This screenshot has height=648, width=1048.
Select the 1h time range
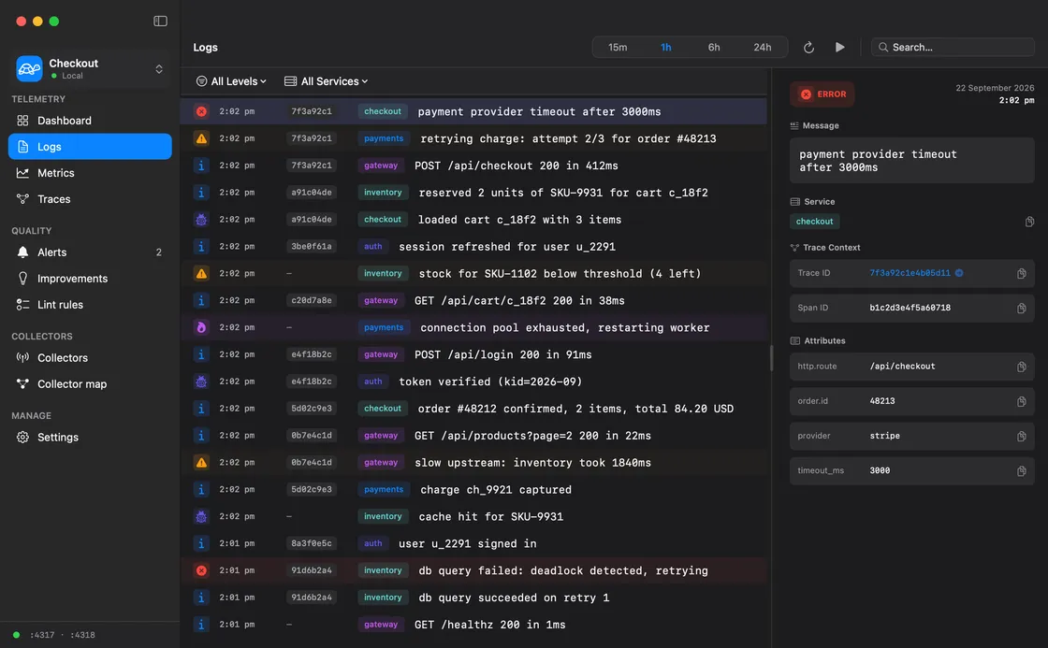(x=665, y=48)
